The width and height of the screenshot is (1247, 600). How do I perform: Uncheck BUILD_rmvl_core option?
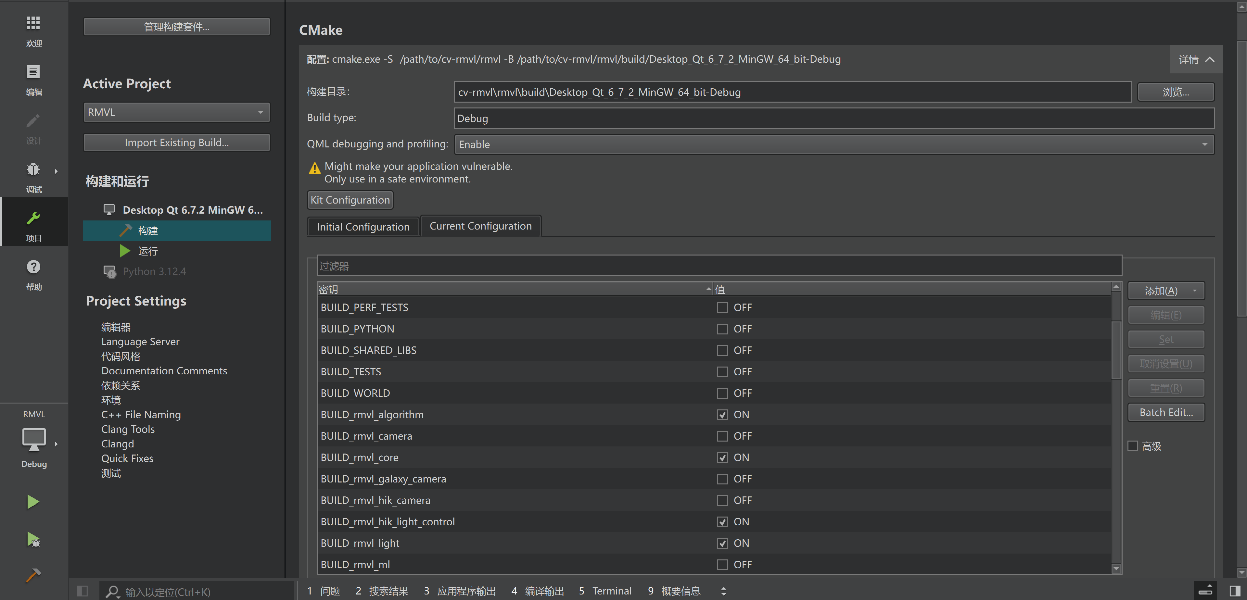(722, 457)
